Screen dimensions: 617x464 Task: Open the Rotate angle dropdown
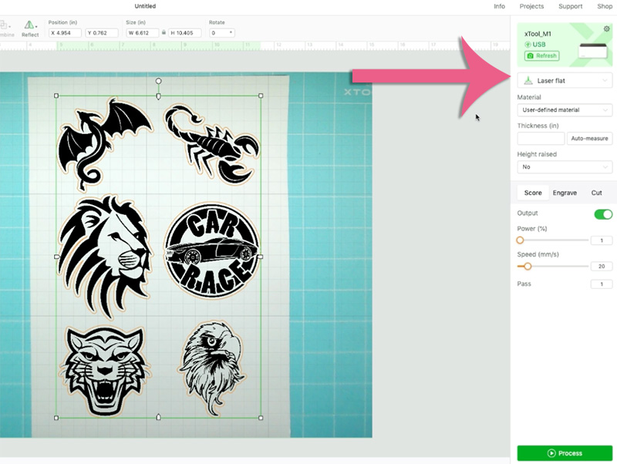[231, 33]
